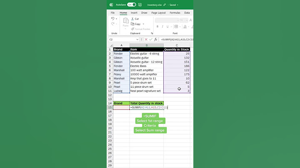This screenshot has width=300, height=168.
Task: Click the Excel app icon in title bar
Action: click(111, 5)
